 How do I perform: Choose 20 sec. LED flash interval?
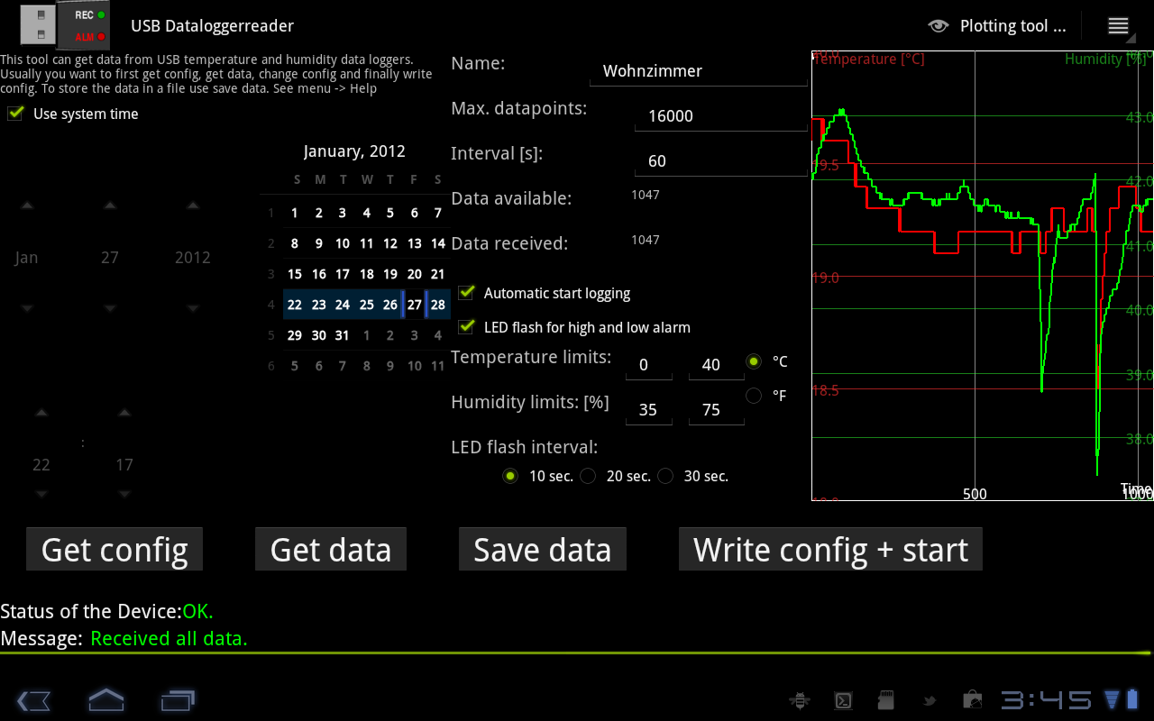coord(588,476)
